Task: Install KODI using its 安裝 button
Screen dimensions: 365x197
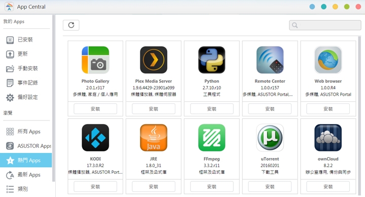Action: click(x=95, y=186)
